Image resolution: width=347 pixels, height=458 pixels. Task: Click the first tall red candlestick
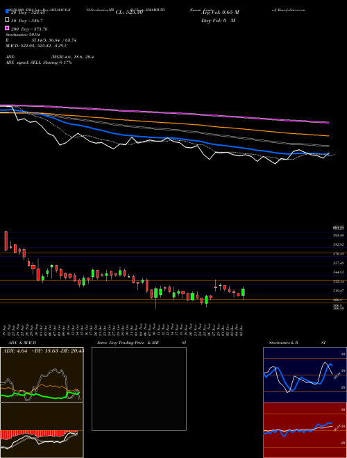tap(6, 241)
